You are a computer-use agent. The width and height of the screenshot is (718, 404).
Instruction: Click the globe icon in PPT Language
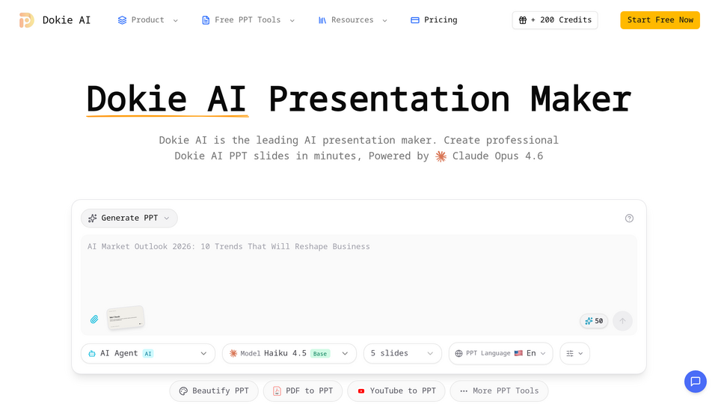[x=458, y=353]
